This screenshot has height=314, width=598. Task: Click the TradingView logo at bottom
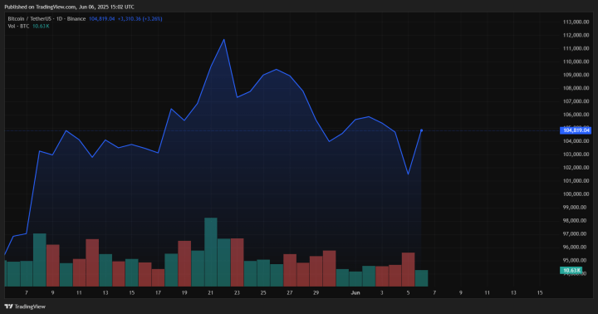point(25,307)
